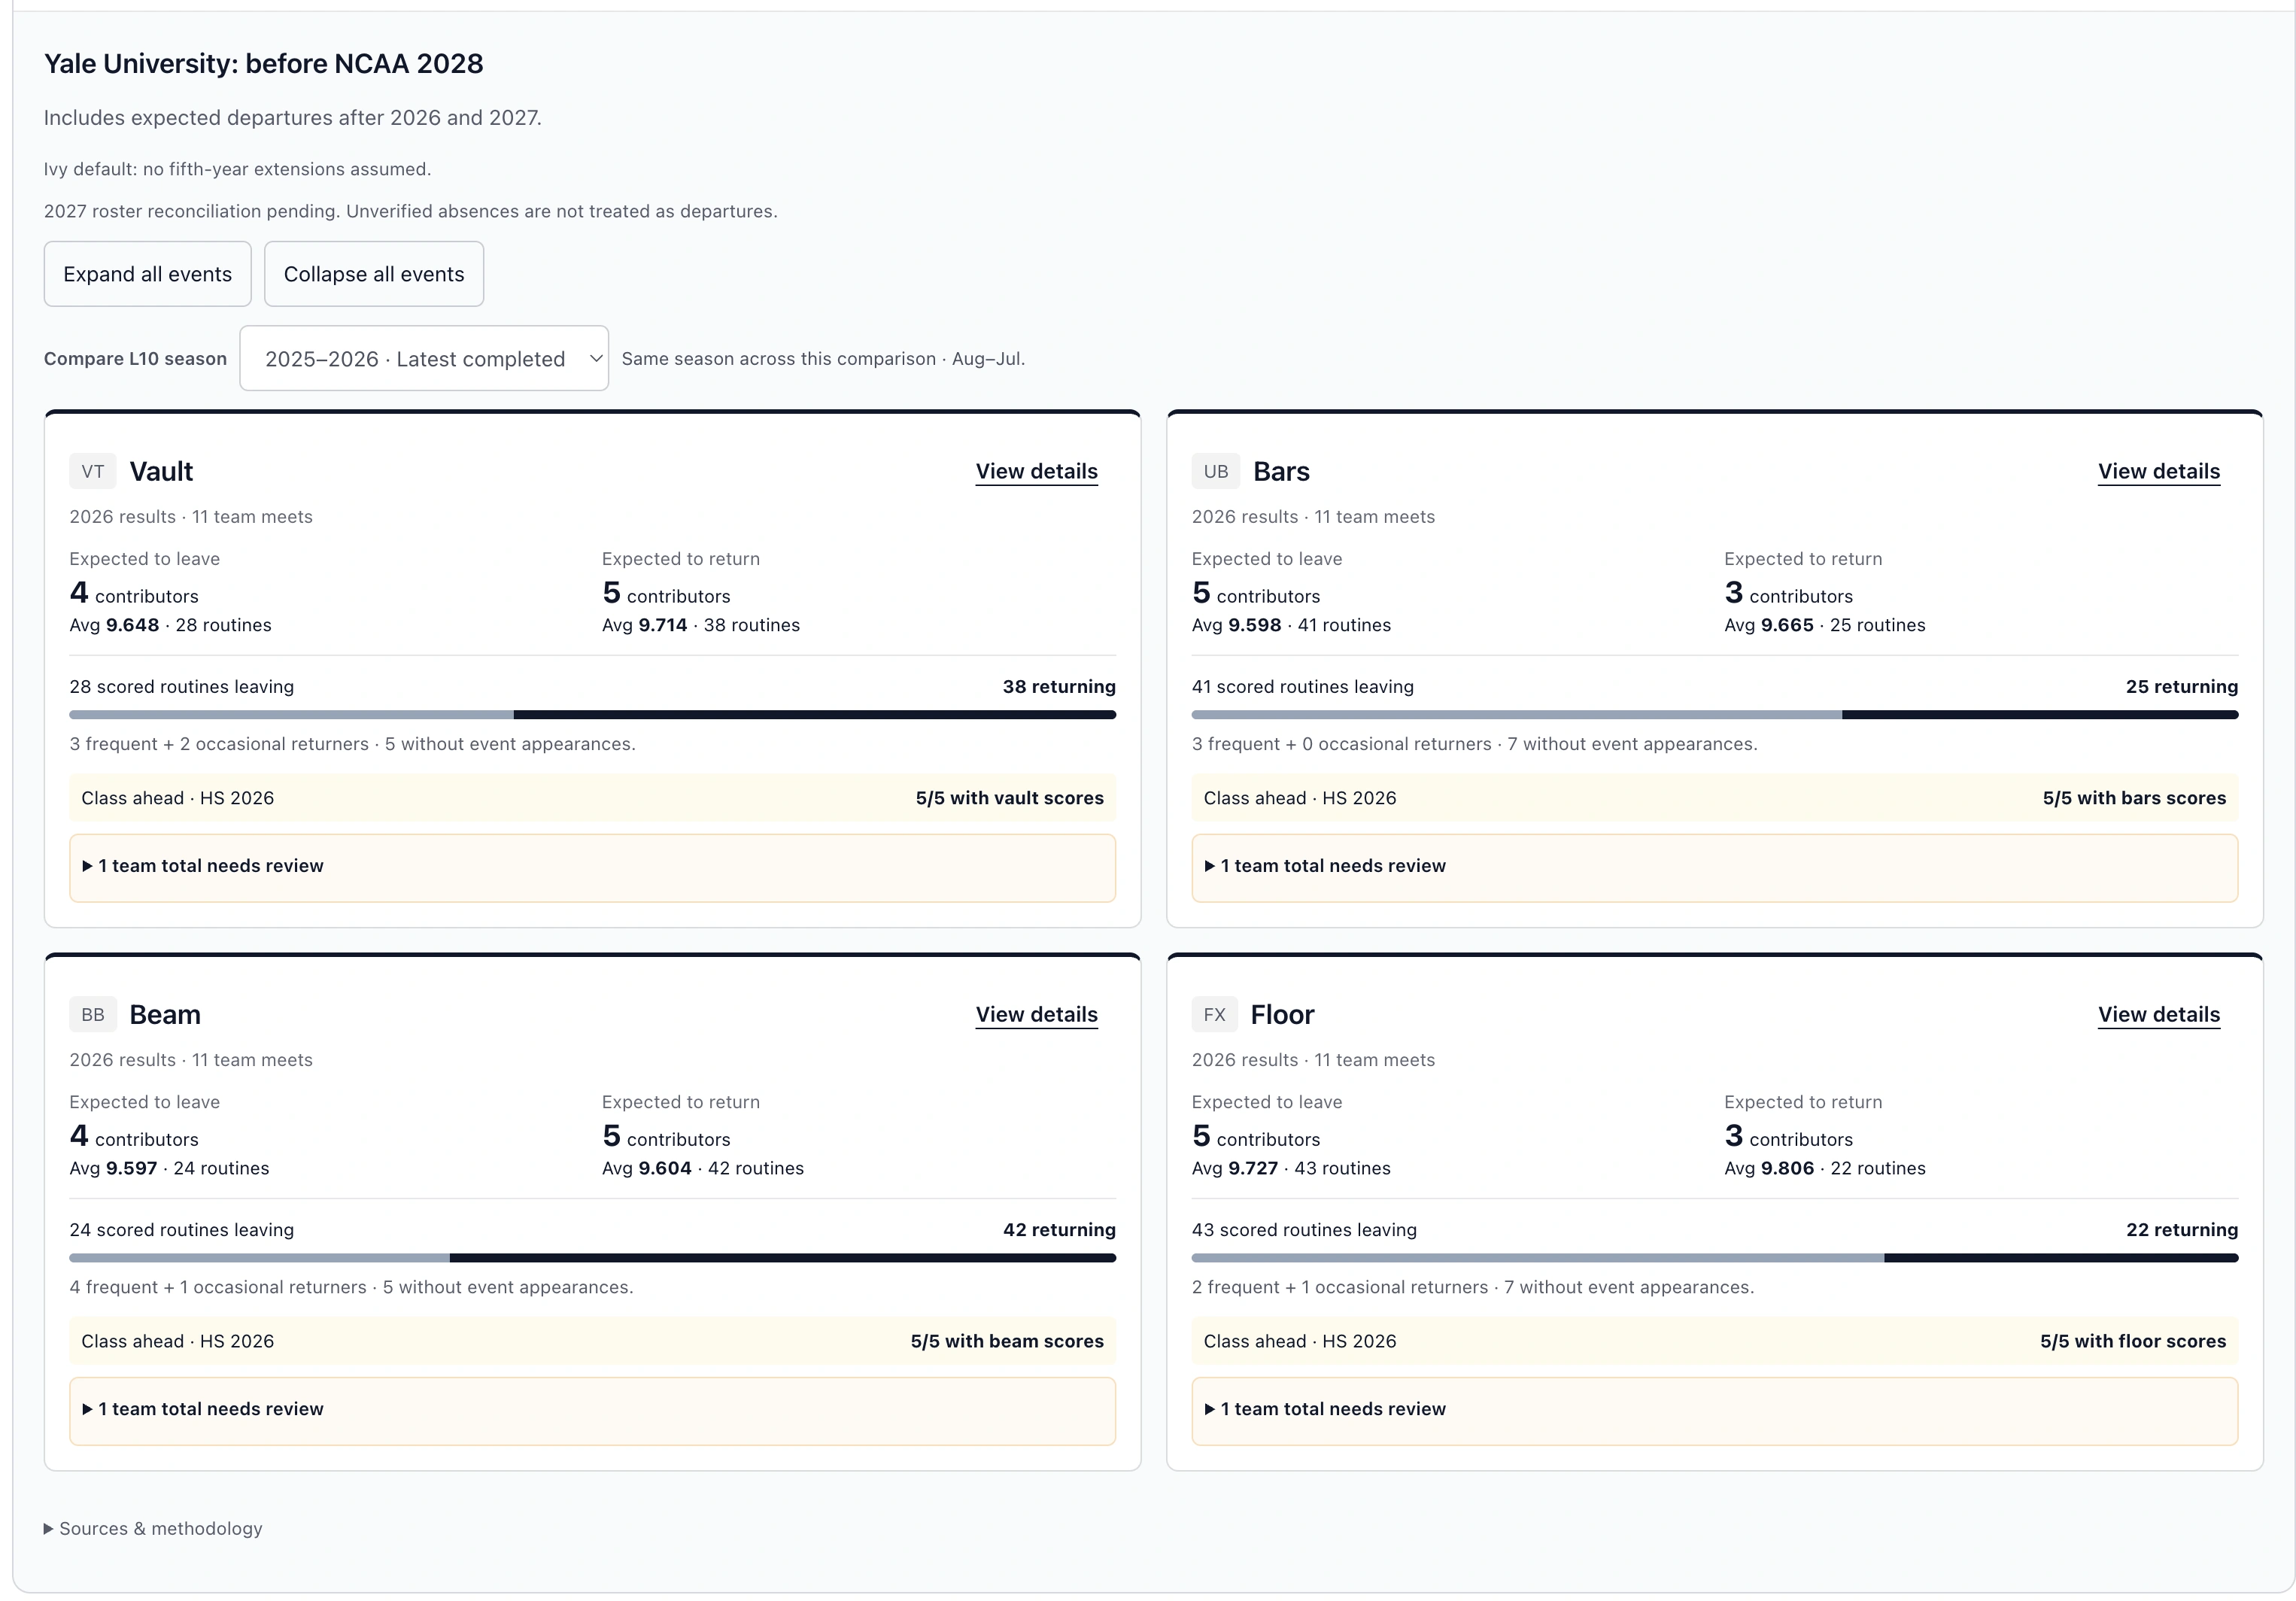Open View details for Floor
This screenshot has height=1601, width=2296.
coord(2158,1014)
